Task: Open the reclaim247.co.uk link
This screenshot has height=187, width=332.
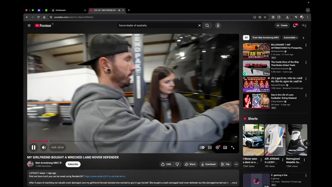Action: pos(105,176)
